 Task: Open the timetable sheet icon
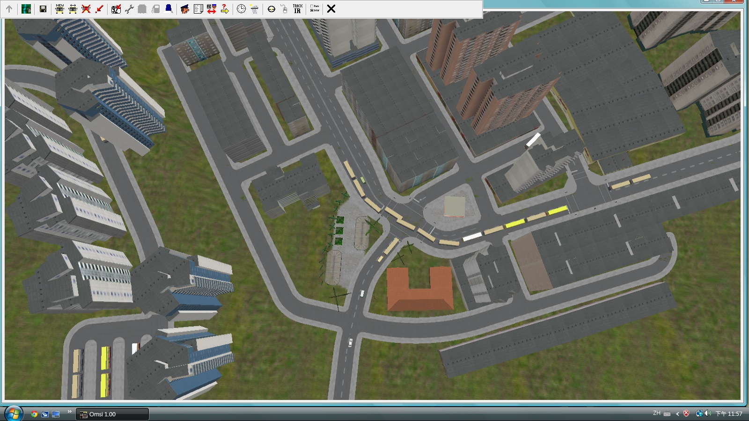pyautogui.click(x=198, y=9)
